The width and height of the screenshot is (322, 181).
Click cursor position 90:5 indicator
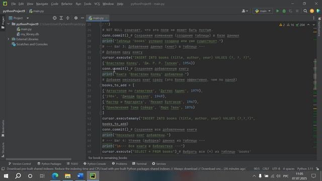coord(257,169)
